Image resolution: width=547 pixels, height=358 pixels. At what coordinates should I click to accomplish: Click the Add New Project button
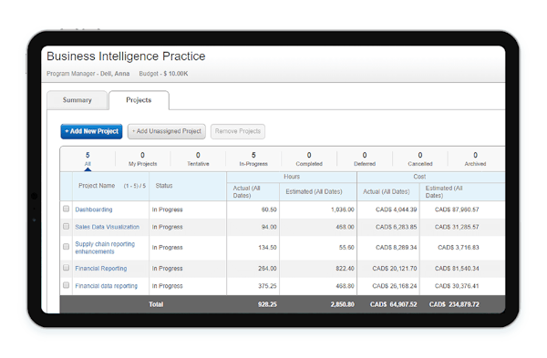coord(91,131)
